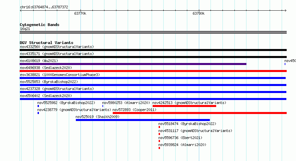
Task: Click the nsv5518474 (ByrskaBishop2022) label
Action: coord(187,124)
